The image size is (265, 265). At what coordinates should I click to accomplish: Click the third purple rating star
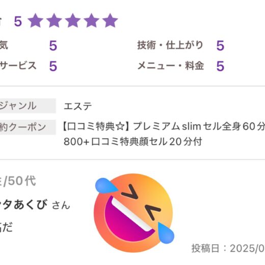point(73,20)
